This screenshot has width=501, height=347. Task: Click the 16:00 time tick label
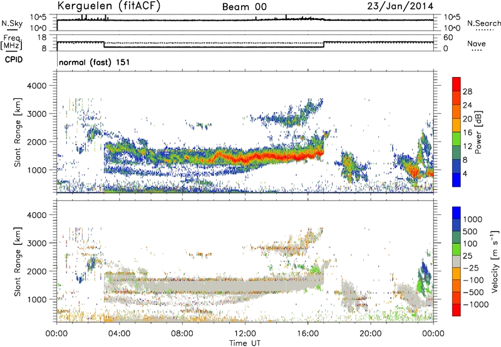tap(307, 334)
